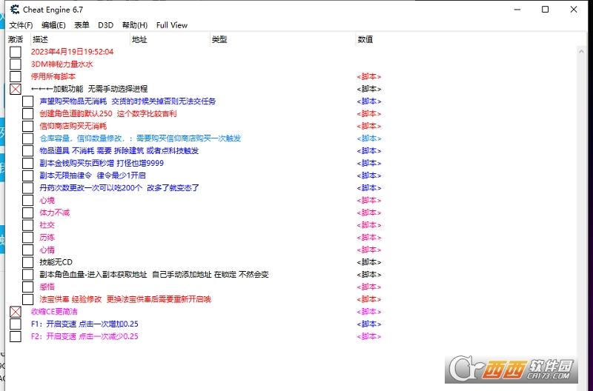
Task: Click the 描述 column header
Action: tap(40, 39)
